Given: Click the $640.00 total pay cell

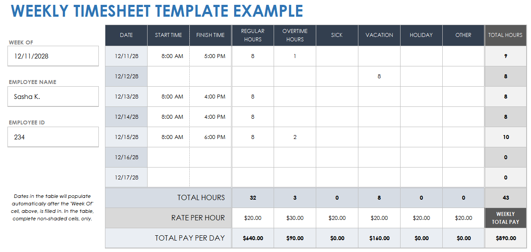Looking at the screenshot, I should tap(253, 238).
